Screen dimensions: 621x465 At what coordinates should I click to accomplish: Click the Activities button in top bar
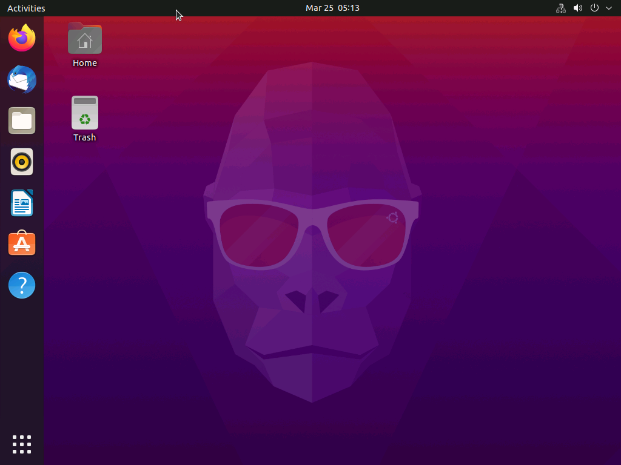tap(26, 8)
